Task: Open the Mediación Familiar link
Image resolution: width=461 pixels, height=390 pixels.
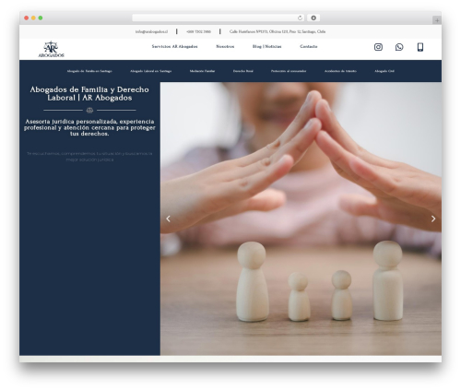Action: (202, 71)
